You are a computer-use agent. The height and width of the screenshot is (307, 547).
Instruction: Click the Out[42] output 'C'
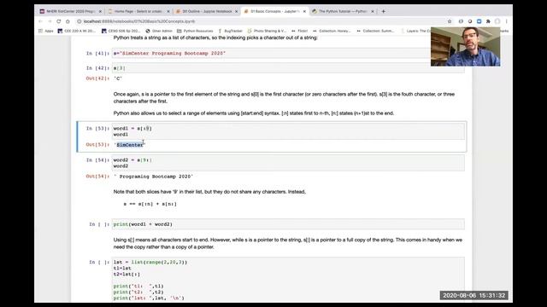click(118, 78)
